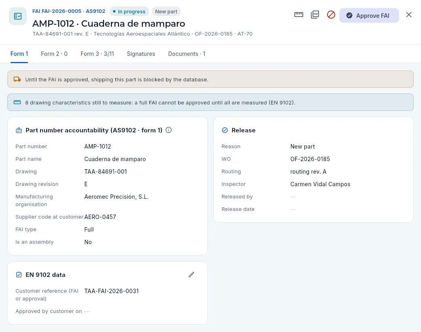Click Aeromec Precisión, S.L. organisation value
The height and width of the screenshot is (332, 421).
[x=117, y=197]
